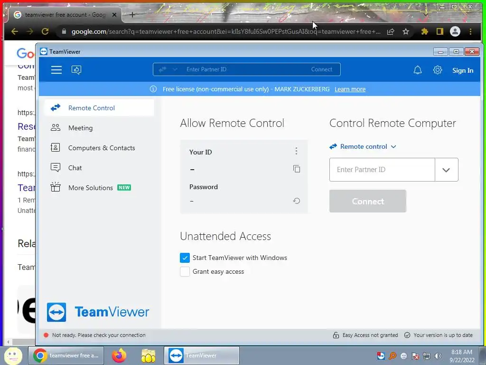
Task: Open TeamViewer settings gear
Action: [x=437, y=70]
